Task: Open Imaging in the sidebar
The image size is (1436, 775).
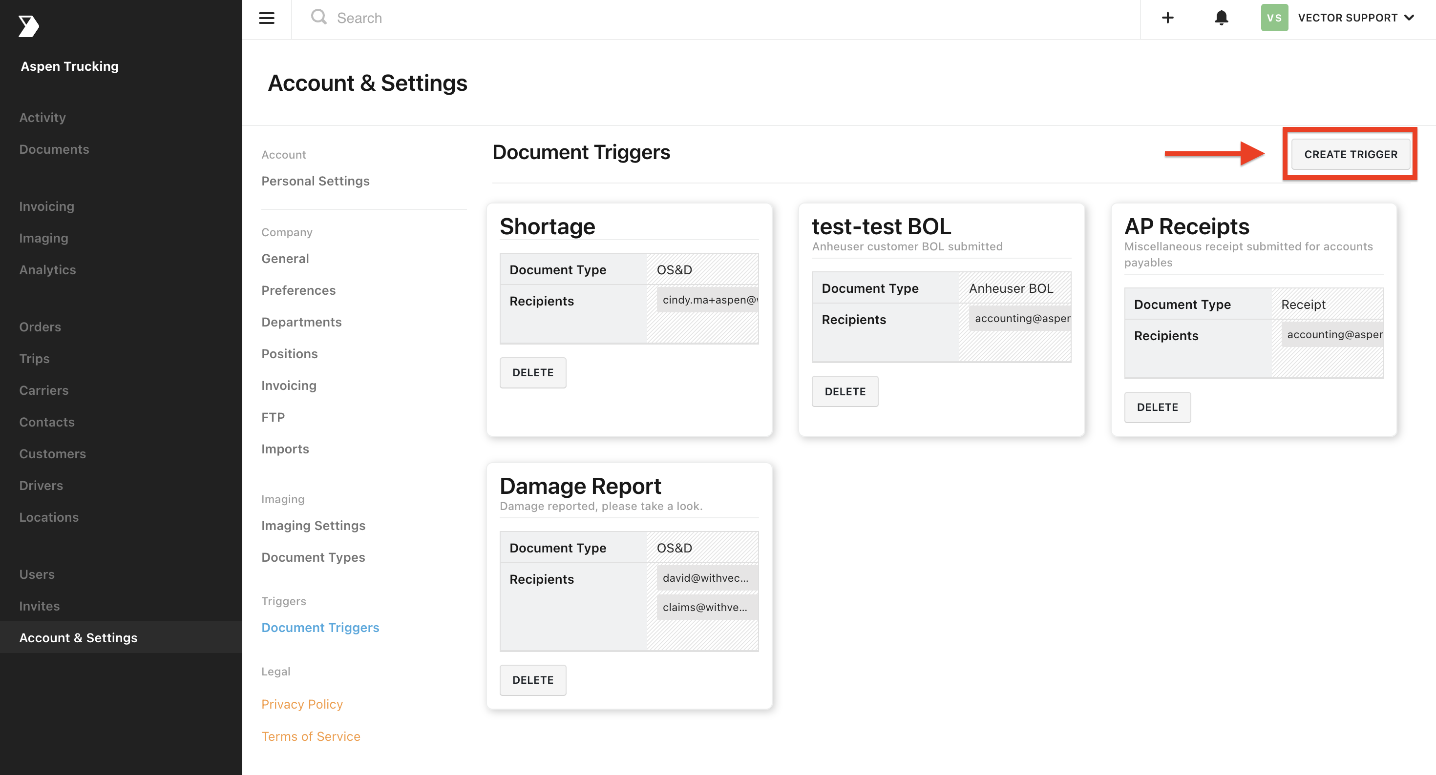Action: (x=43, y=238)
